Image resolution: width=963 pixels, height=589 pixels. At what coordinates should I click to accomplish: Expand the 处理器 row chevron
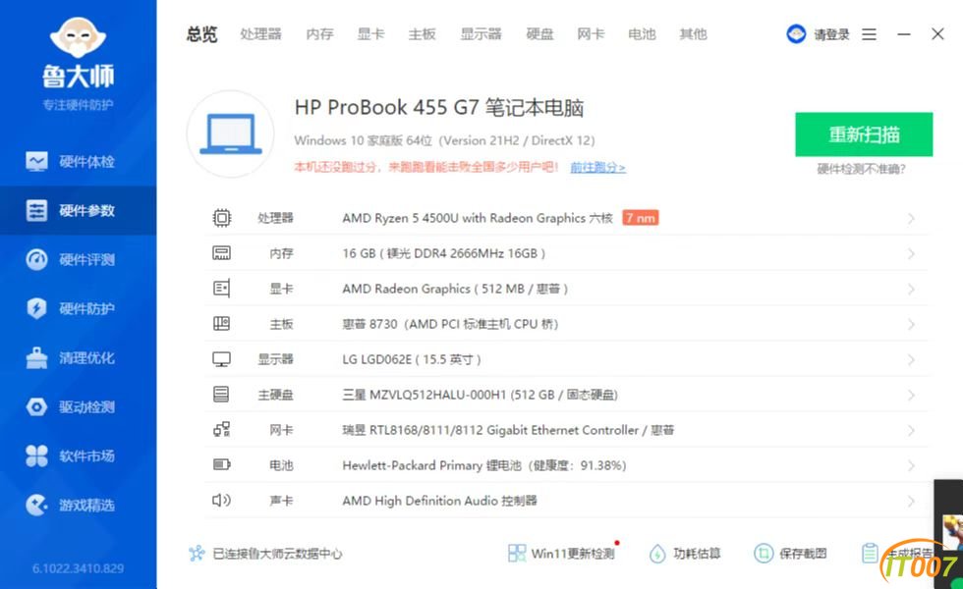[x=911, y=218]
